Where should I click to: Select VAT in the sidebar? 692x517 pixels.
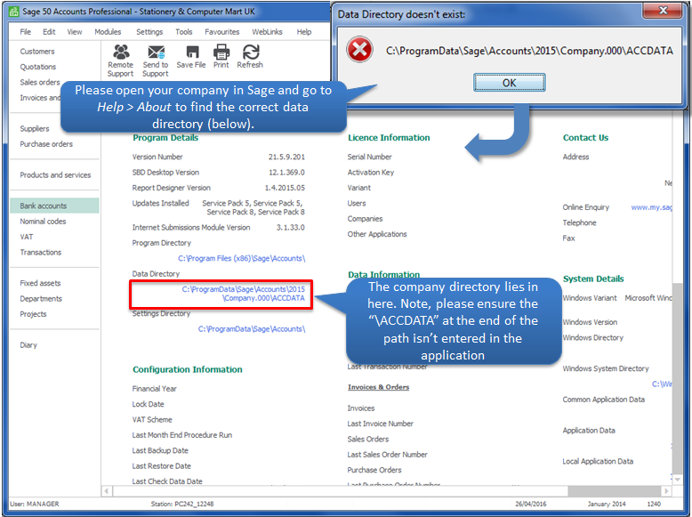[x=27, y=237]
